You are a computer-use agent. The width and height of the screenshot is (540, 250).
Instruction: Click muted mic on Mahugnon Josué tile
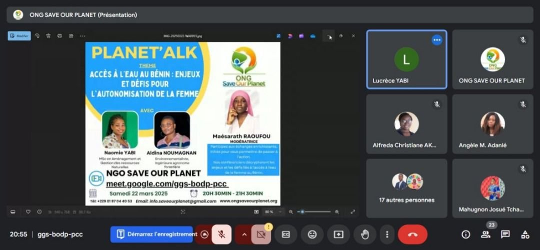pos(523,169)
